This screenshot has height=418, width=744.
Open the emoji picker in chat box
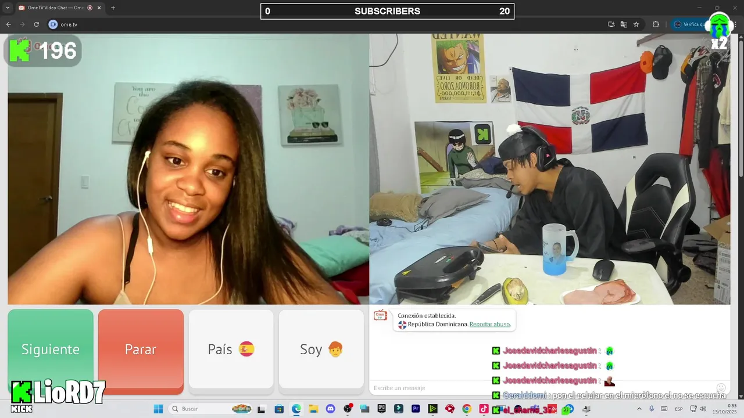(x=721, y=388)
